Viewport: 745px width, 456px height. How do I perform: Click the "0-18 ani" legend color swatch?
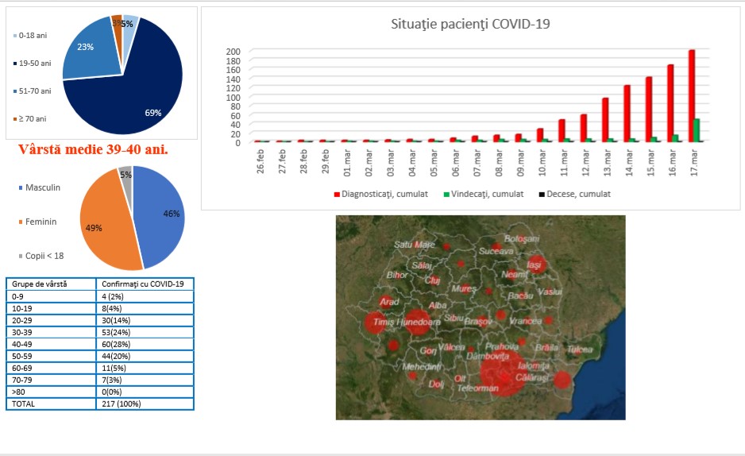point(14,36)
